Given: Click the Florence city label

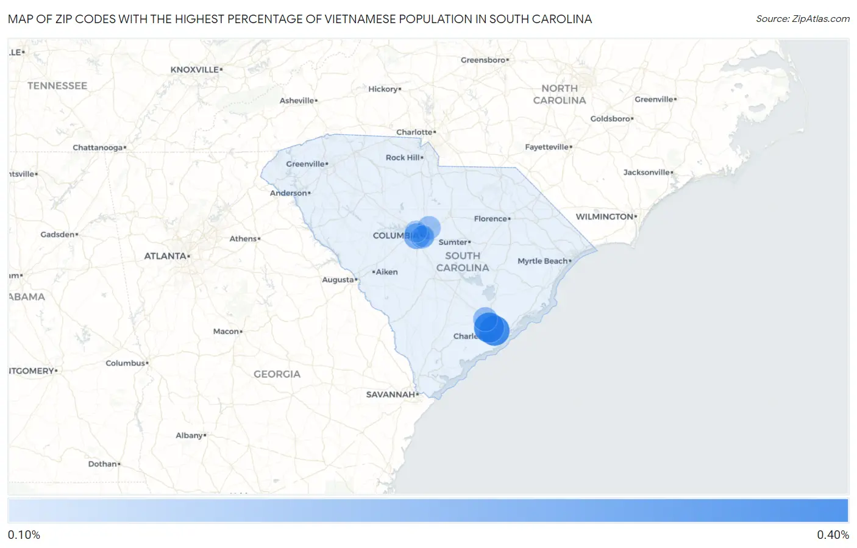Looking at the screenshot, I should pos(491,219).
